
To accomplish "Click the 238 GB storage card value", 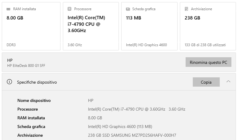I will pos(192,18).
